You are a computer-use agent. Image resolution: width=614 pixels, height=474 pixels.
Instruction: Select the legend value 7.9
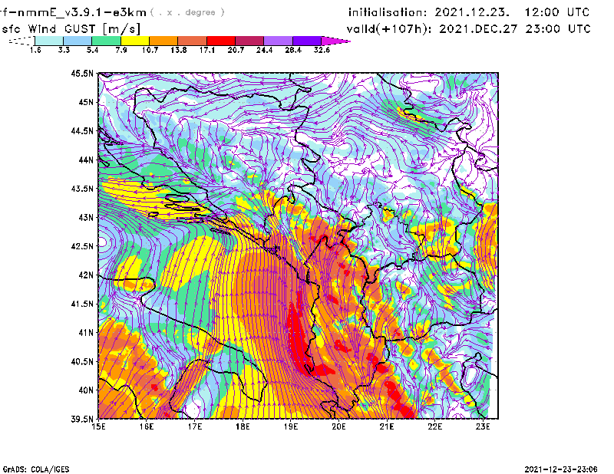pyautogui.click(x=121, y=50)
